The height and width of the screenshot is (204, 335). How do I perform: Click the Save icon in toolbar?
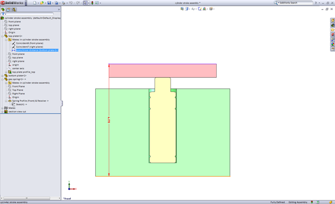pos(49,3)
